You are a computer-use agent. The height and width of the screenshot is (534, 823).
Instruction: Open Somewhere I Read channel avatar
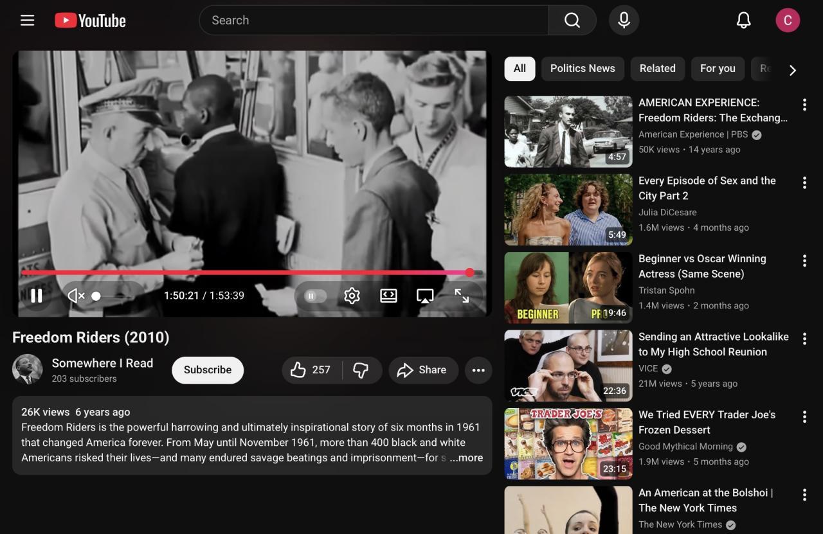pyautogui.click(x=28, y=369)
